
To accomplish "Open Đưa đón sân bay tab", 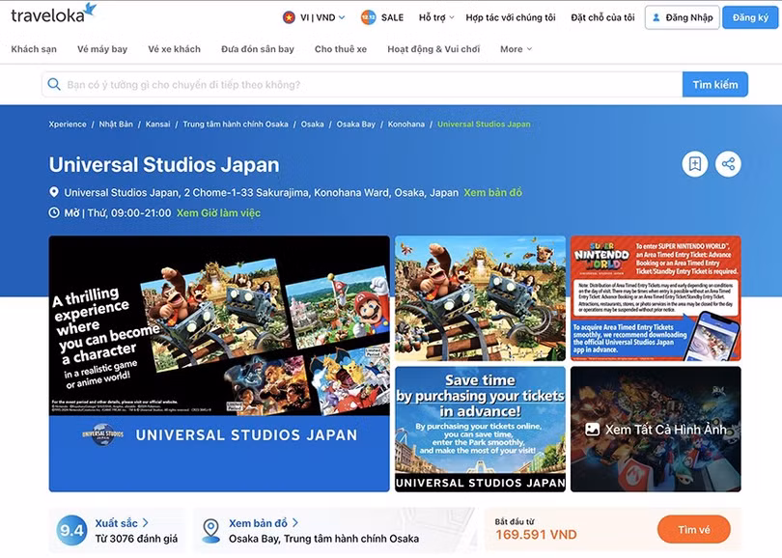I will 258,49.
